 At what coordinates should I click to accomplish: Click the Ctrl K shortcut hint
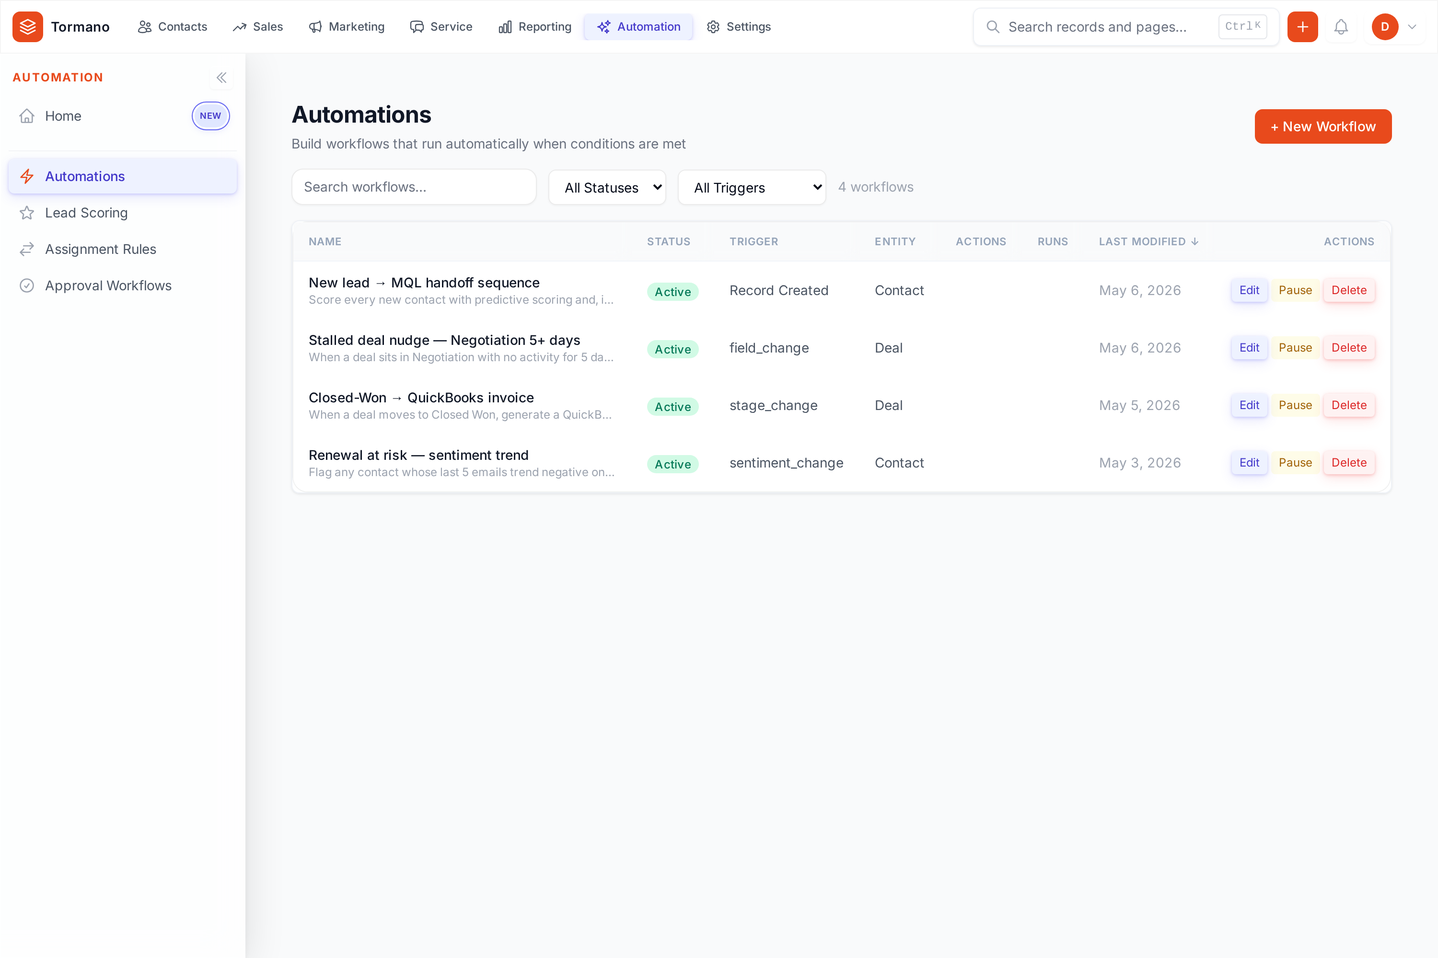point(1242,26)
